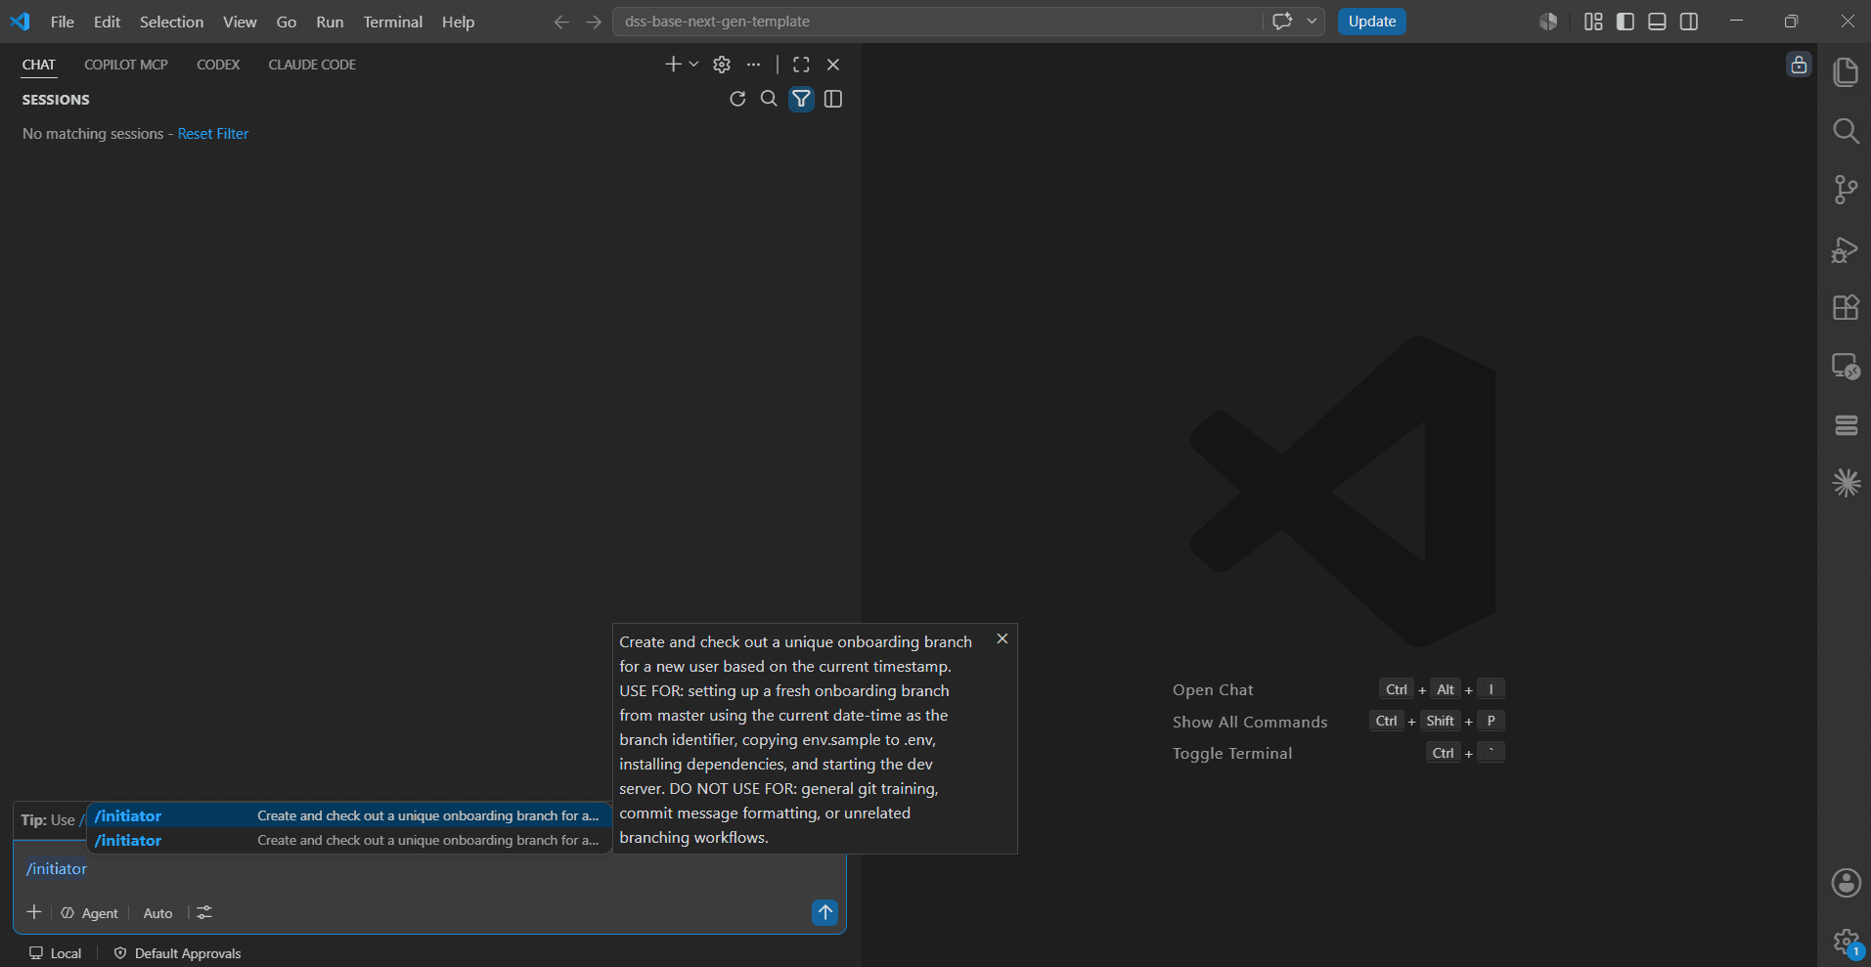This screenshot has width=1871, height=967.
Task: Open chat panel more actions ellipsis
Action: 753,65
